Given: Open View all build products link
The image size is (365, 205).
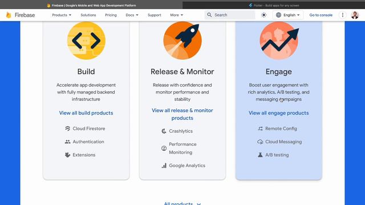Looking at the screenshot, I should pos(86,113).
